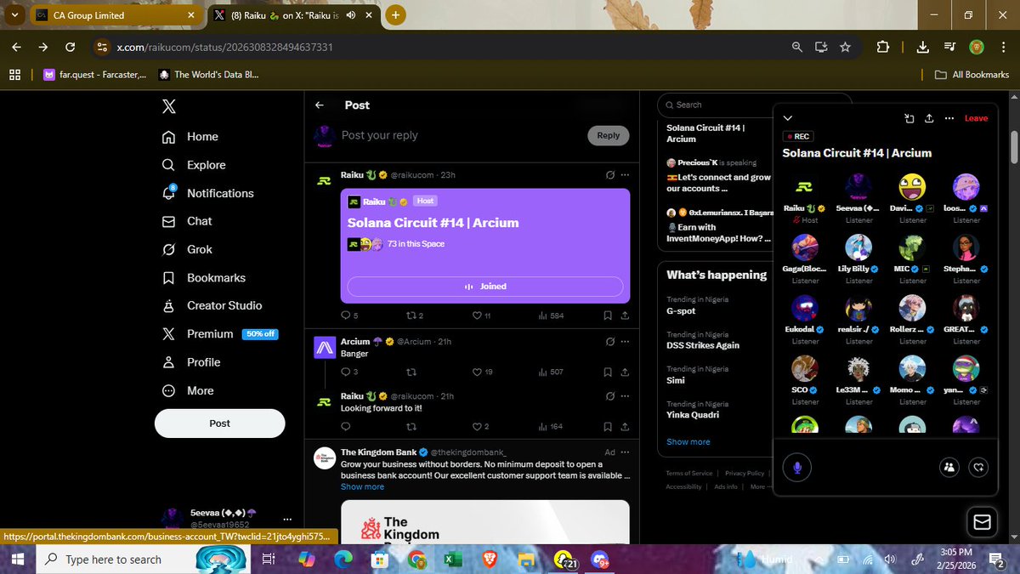The width and height of the screenshot is (1020, 574).
Task: Invite people using the add-people Space icon
Action: coord(949,466)
